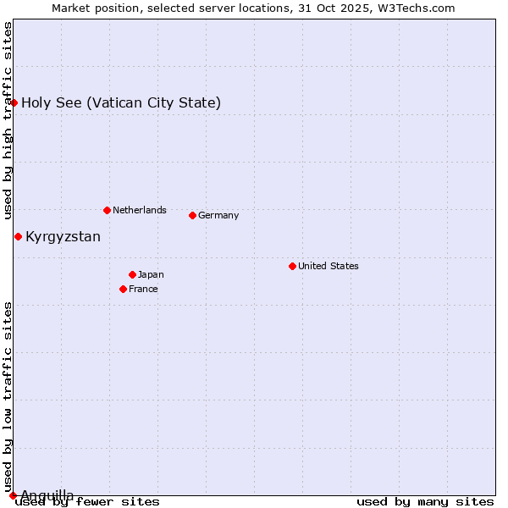
Task: Click the Germany red data point
Action: pos(192,215)
